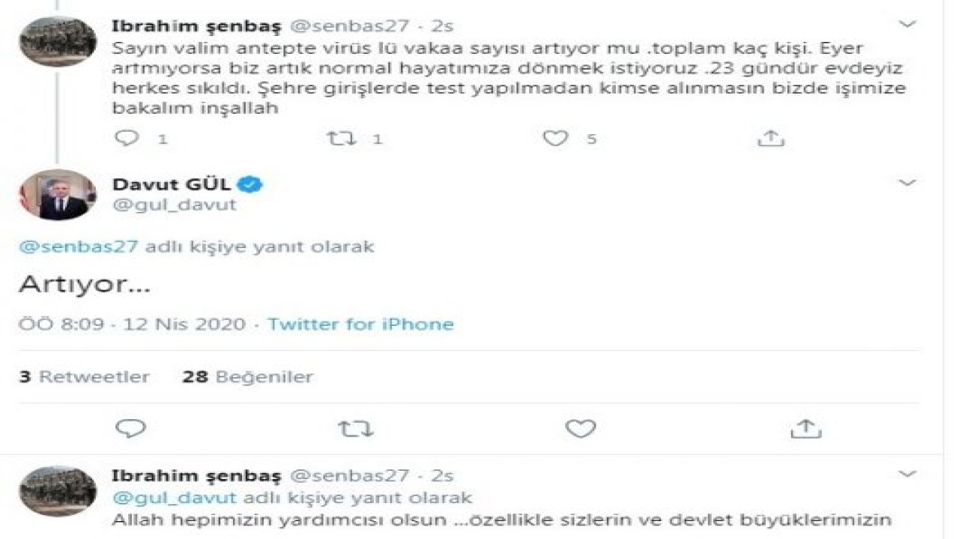This screenshot has width=959, height=539.
Task: Toggle the like on the tweet showing 5 likes
Action: pyautogui.click(x=555, y=137)
